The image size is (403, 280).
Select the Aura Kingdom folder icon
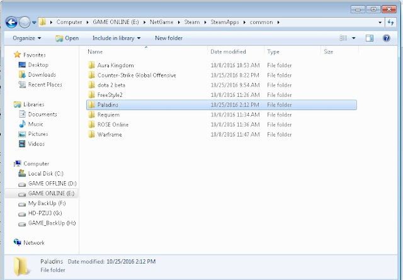[91, 65]
